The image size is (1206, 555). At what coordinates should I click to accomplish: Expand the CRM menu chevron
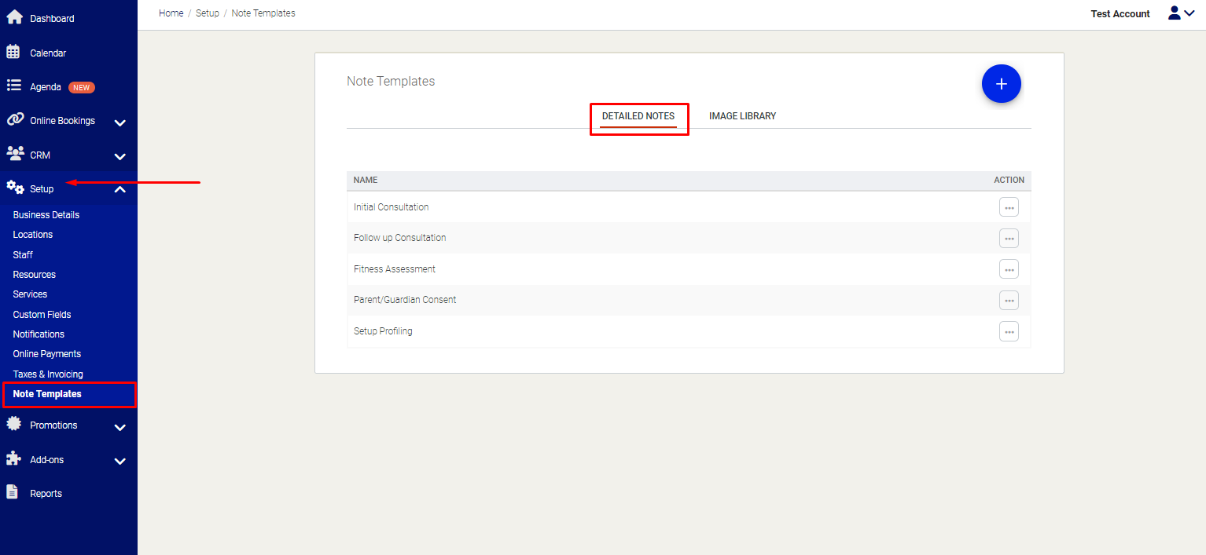(119, 157)
